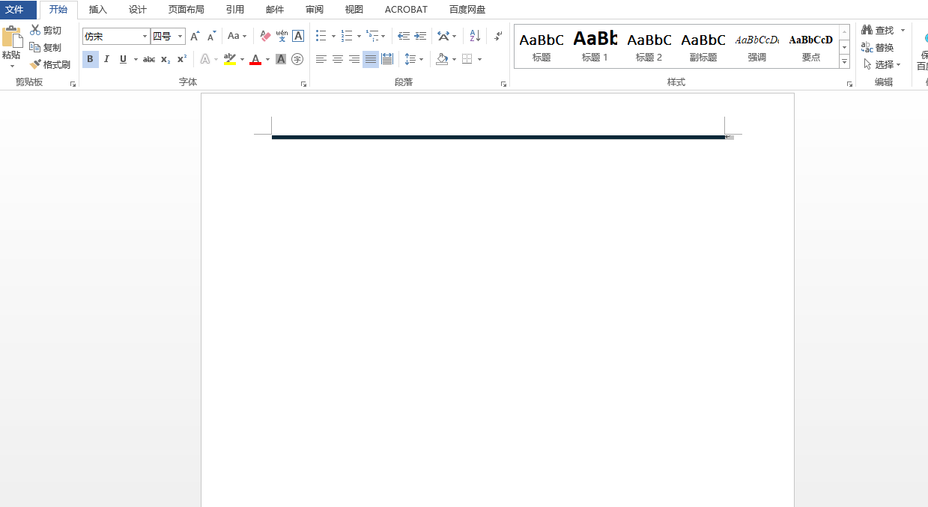This screenshot has width=928, height=507.
Task: Open the Font dialog launcher (字体)
Action: (x=303, y=84)
